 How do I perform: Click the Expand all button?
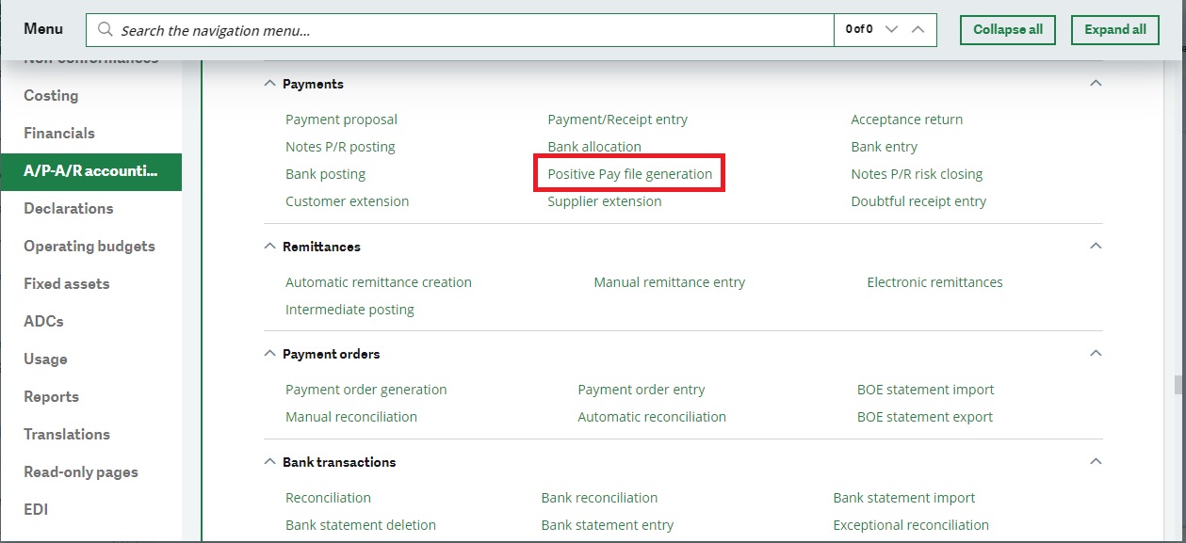(1114, 29)
